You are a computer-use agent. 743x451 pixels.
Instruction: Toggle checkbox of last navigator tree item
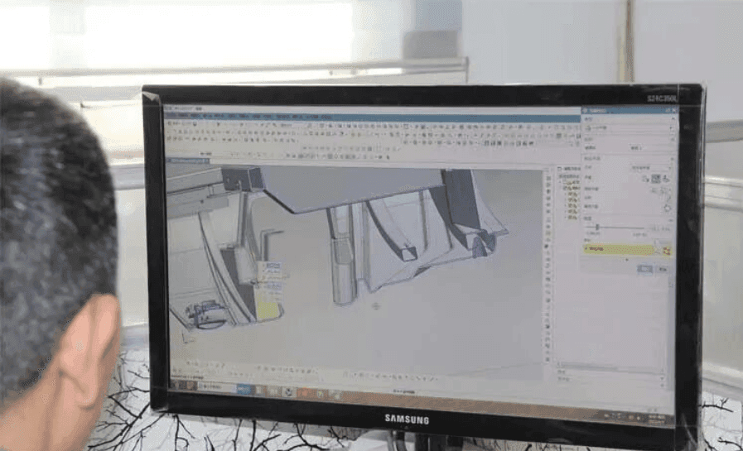click(571, 218)
